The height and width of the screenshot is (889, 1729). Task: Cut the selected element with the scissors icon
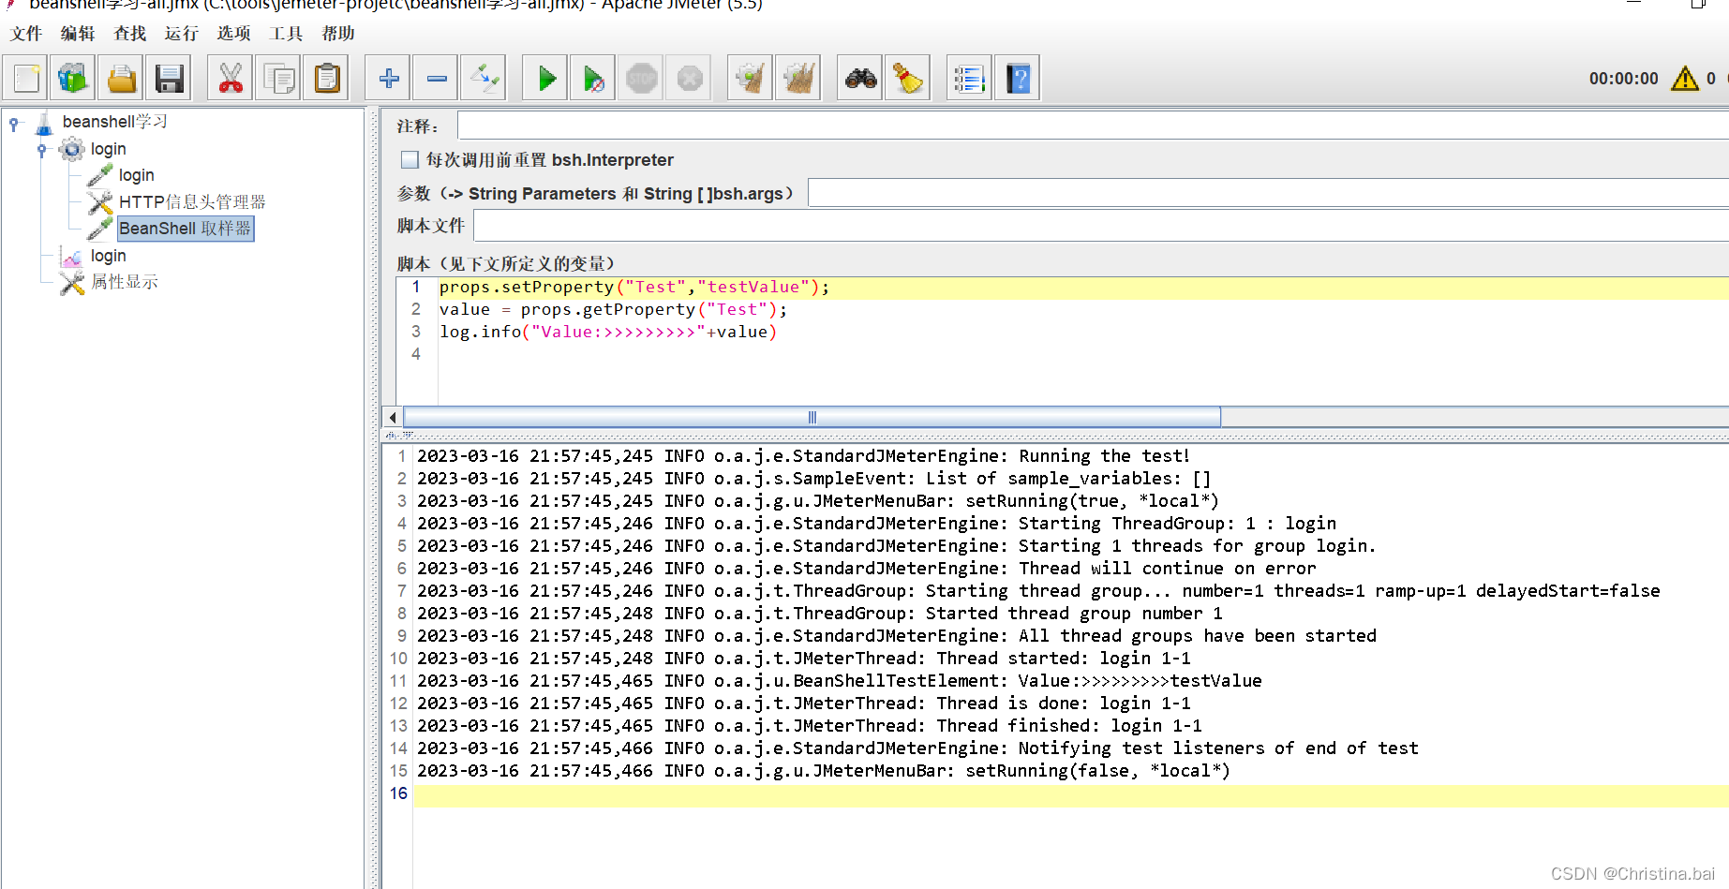pos(231,78)
